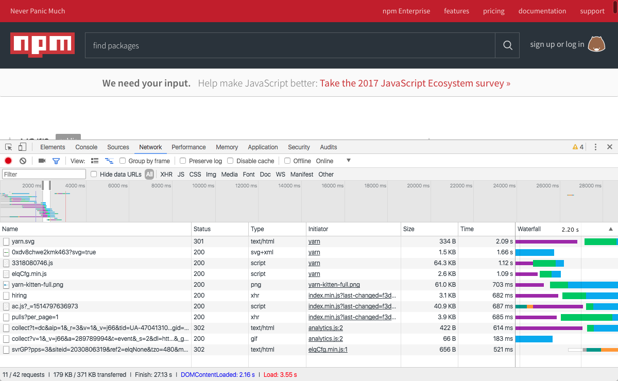Click the network Filter text field
This screenshot has width=618, height=381.
coord(44,175)
